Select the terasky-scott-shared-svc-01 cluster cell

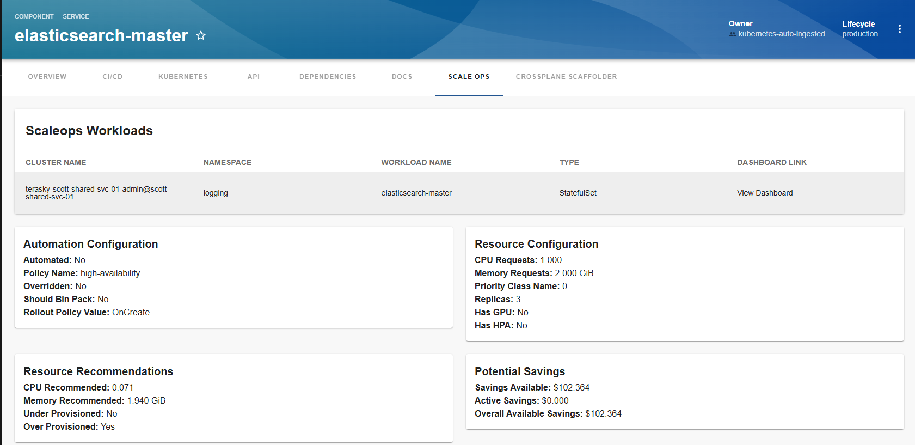click(x=97, y=193)
